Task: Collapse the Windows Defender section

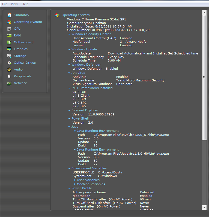Action: [69, 65]
